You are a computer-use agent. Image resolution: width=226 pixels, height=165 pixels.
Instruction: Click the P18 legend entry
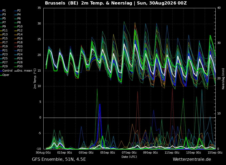click(x=18, y=42)
